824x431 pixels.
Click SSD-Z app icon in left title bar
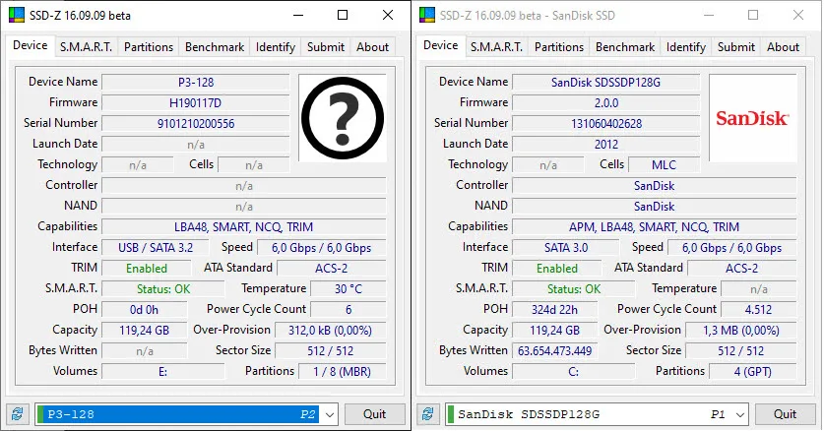pos(17,15)
